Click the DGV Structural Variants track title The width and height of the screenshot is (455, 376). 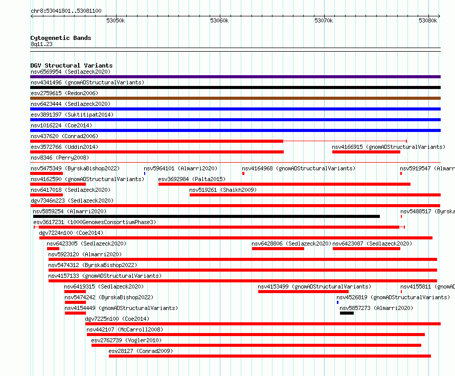click(x=72, y=65)
